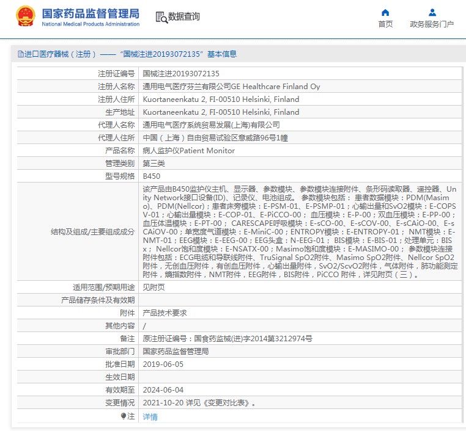The image size is (466, 431).
Task: Click the 结构及组成/主要组成成分 label
Action: [92, 231]
